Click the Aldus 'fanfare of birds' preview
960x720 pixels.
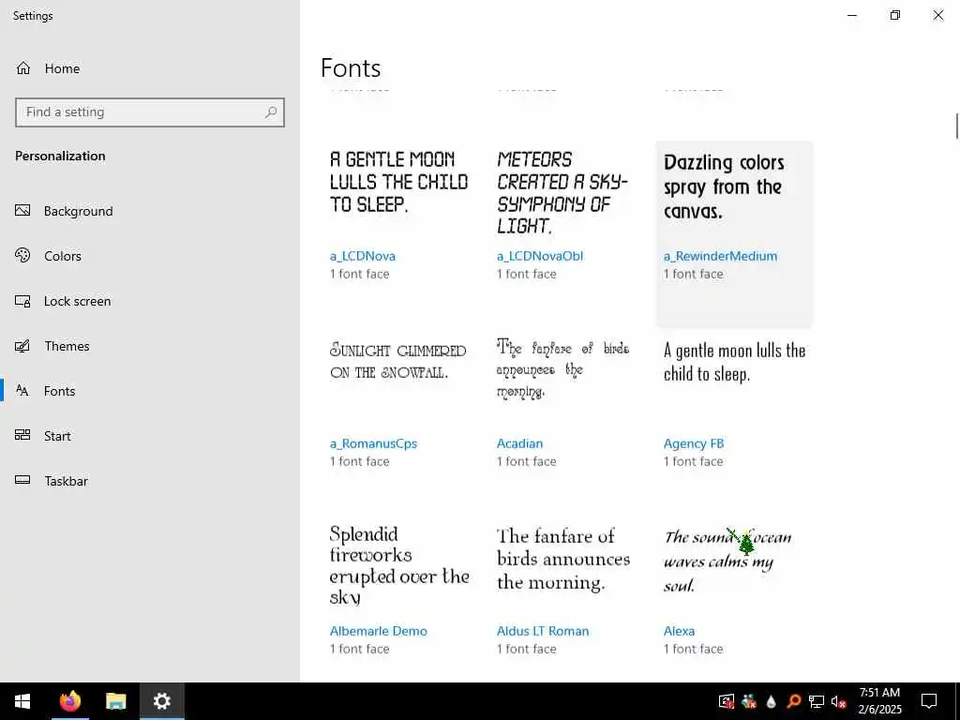pos(563,559)
